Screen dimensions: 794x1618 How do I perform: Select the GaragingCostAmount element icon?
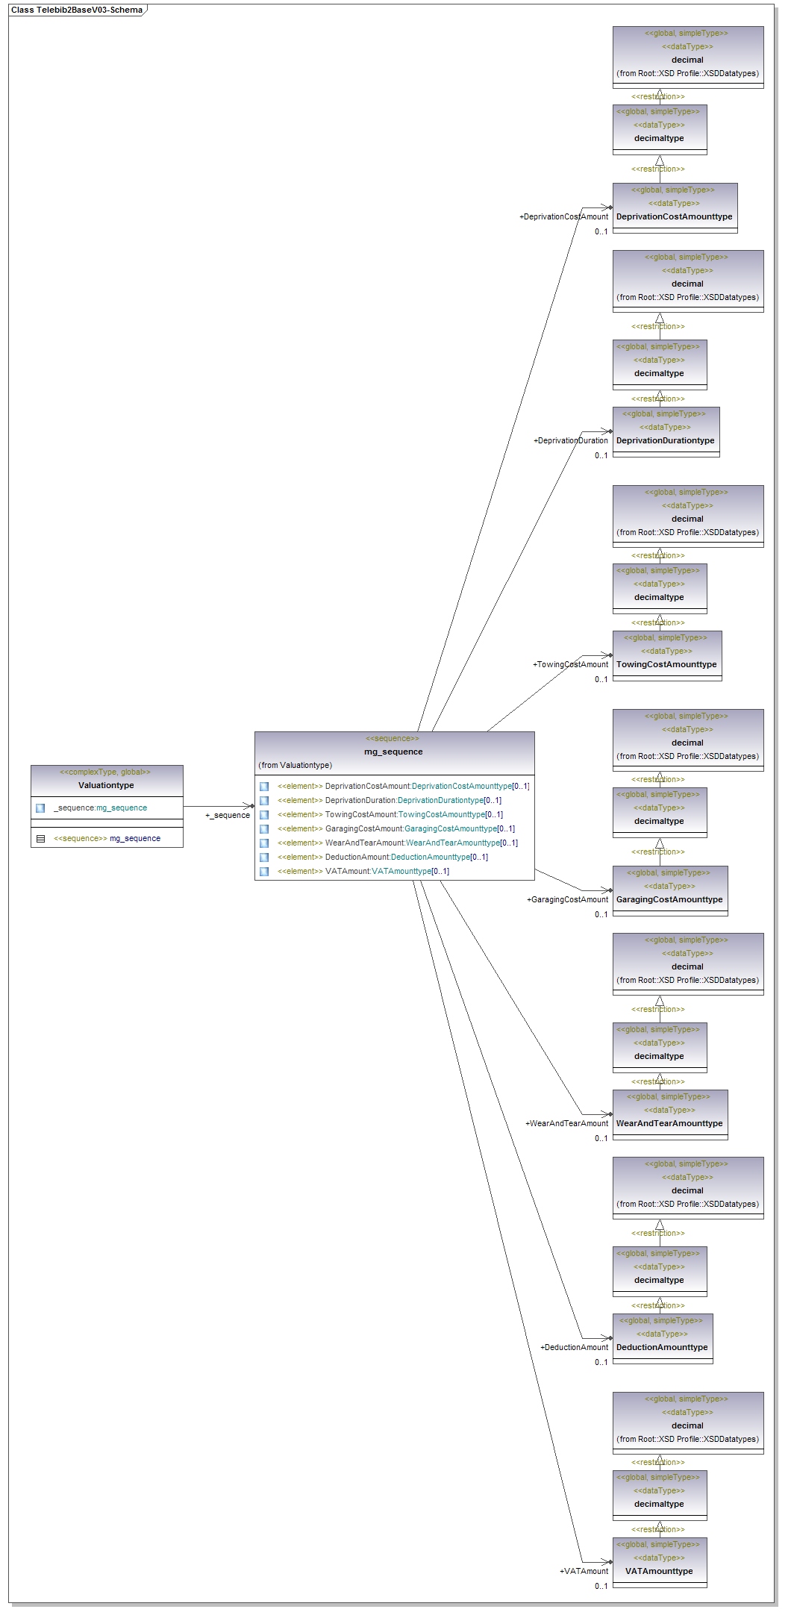click(x=264, y=829)
